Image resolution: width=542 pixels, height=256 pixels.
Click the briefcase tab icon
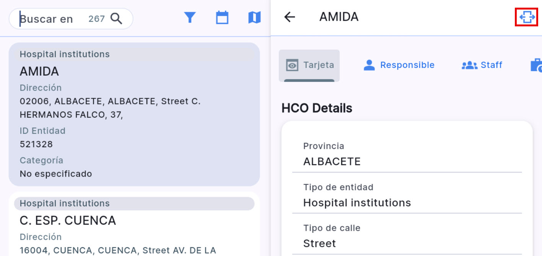536,65
